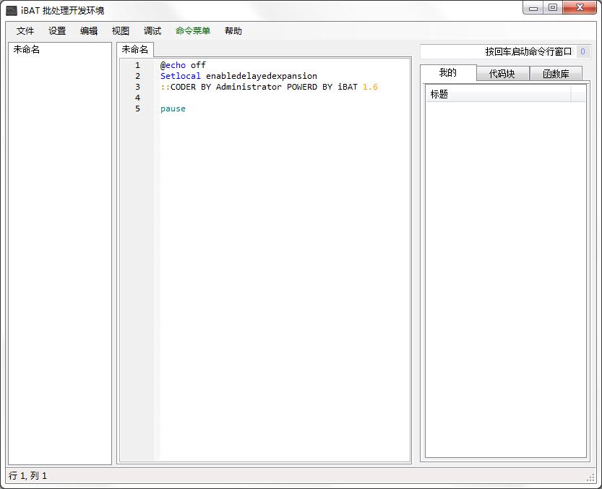Open the 帮助 menu
The height and width of the screenshot is (489, 602).
[x=233, y=31]
